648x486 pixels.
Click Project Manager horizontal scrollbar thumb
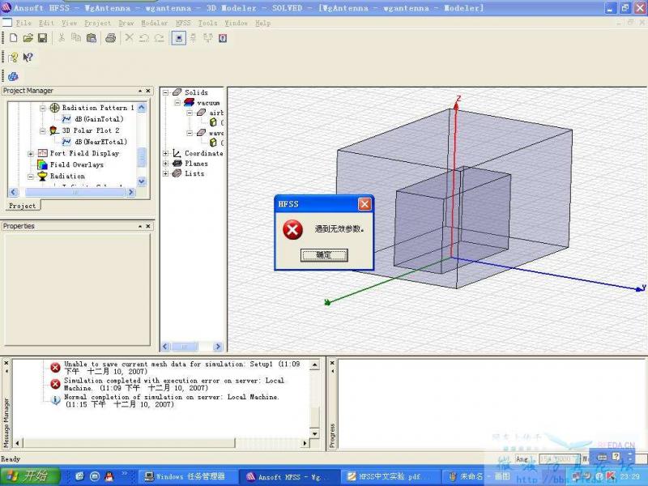[x=75, y=192]
